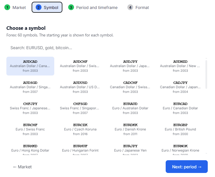This screenshot has height=177, width=215.
Task: Open the Period and timeframe step
Action: (93, 8)
